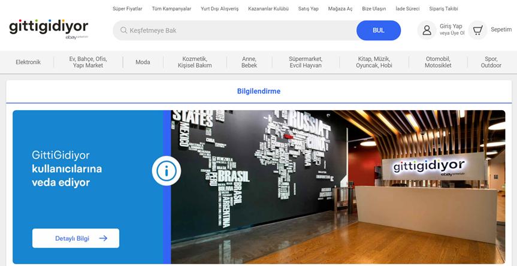The height and width of the screenshot is (266, 517).
Task: Click the gittigidiyor logo in the header
Action: point(49,29)
